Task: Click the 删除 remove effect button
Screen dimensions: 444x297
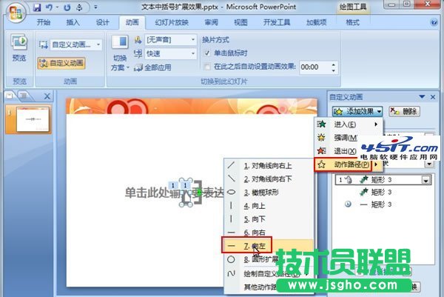Action: 404,111
